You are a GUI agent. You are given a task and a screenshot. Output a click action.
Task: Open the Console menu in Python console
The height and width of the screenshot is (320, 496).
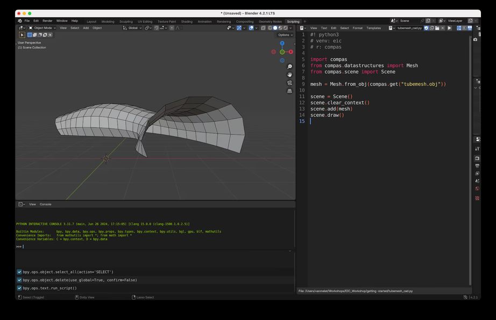pos(46,204)
